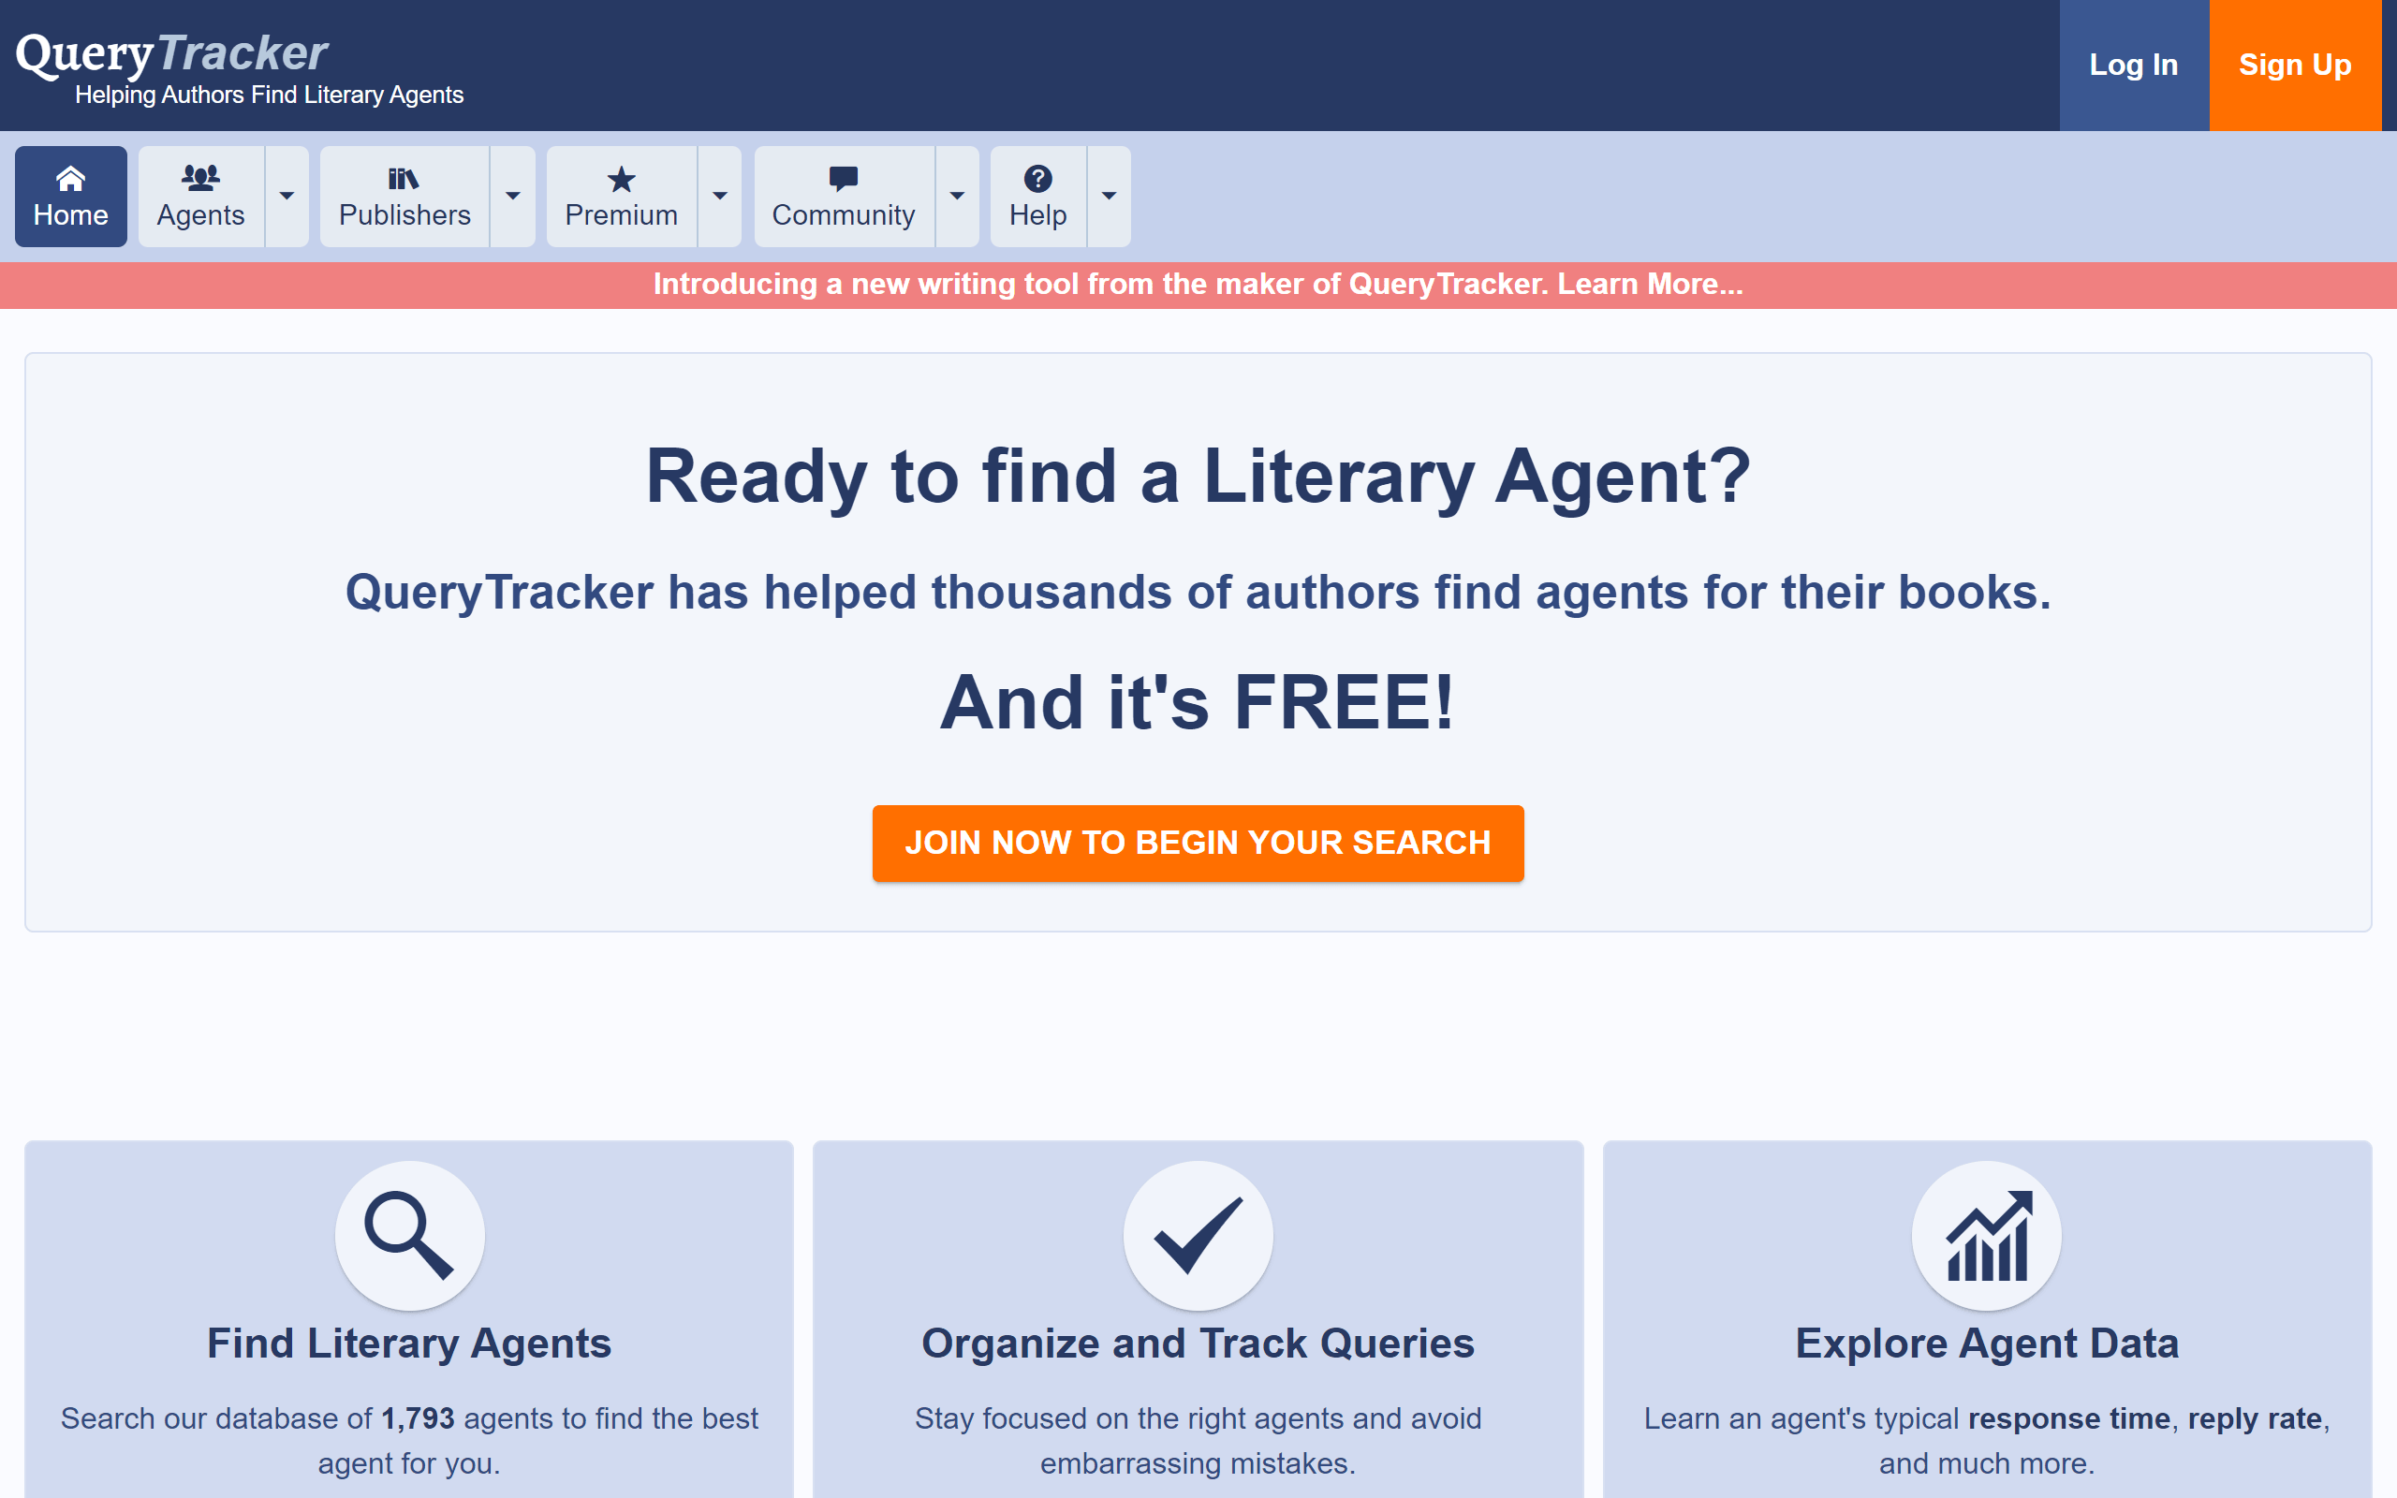Click the Sign Up button
This screenshot has height=1498, width=2397.
tap(2293, 64)
